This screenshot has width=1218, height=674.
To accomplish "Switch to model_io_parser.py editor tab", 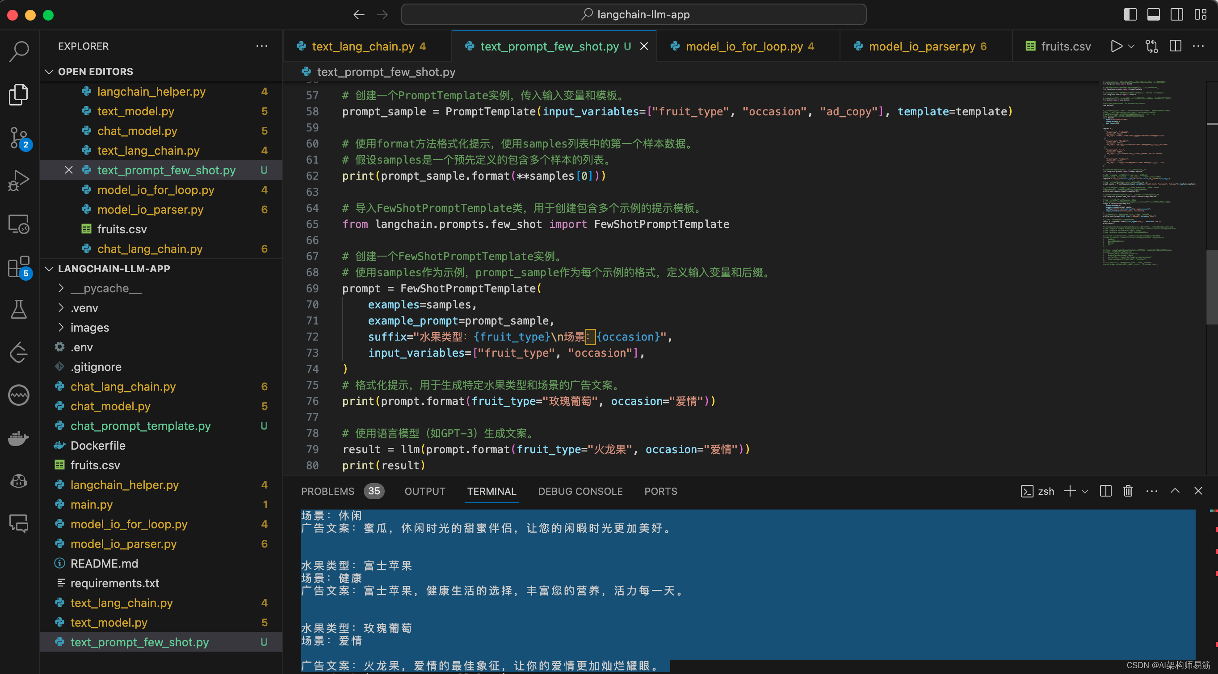I will pyautogui.click(x=926, y=46).
